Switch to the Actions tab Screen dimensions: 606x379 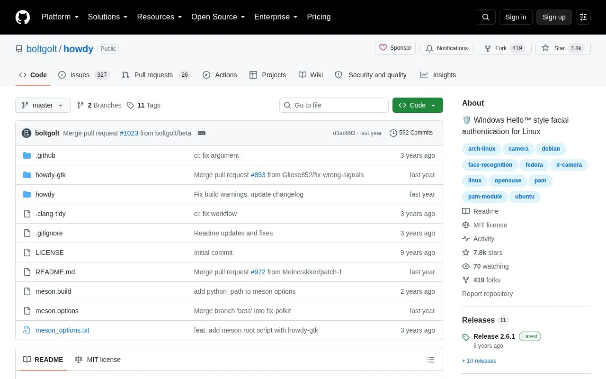click(220, 75)
